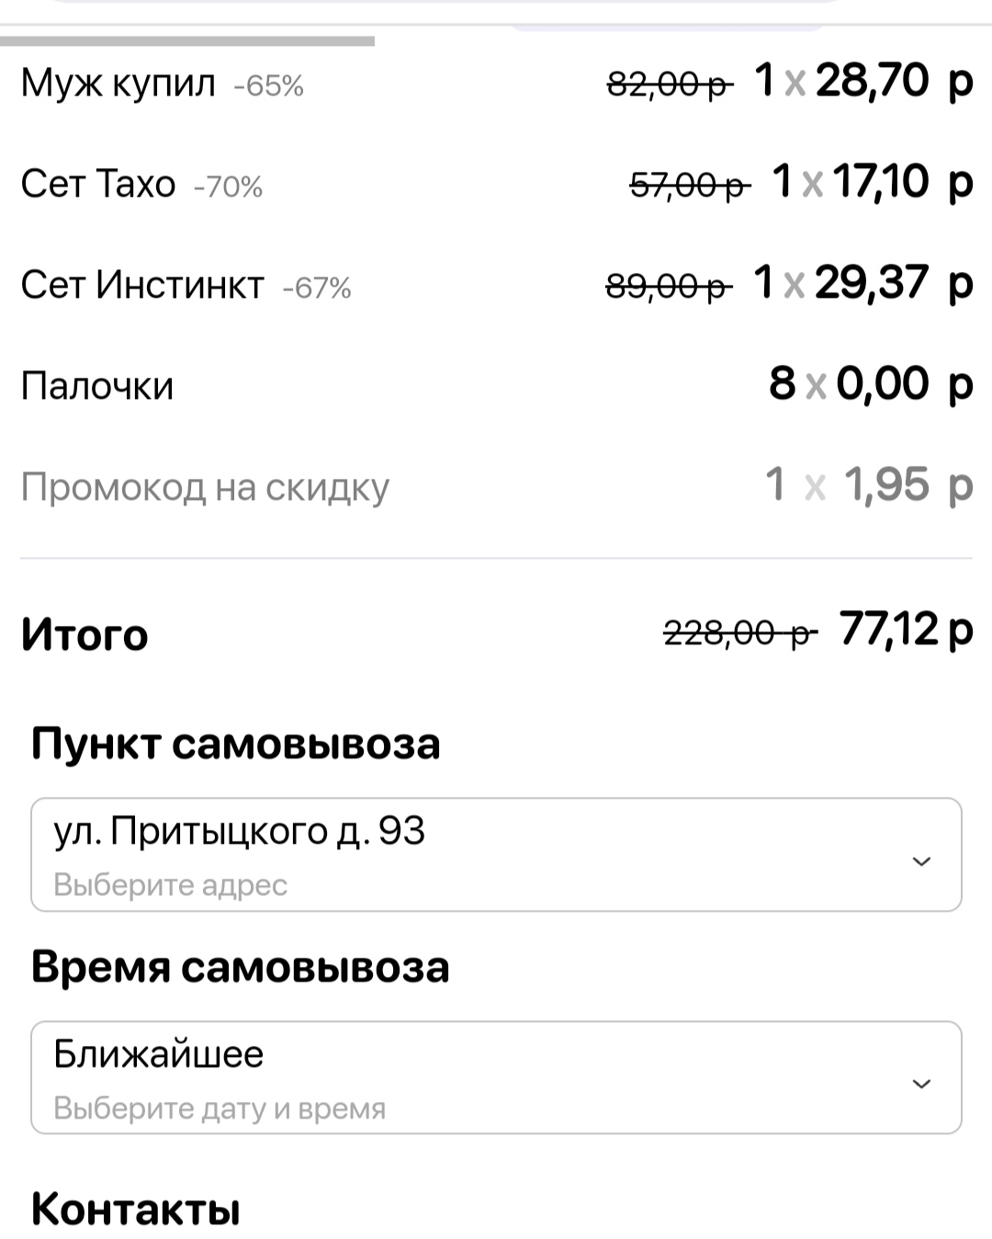Screen dimensions: 992x1239
Task: Tap the 28,70 р item price
Action: tap(893, 81)
